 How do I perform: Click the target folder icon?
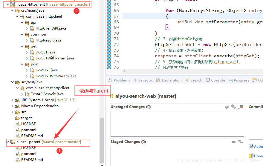point(17,118)
